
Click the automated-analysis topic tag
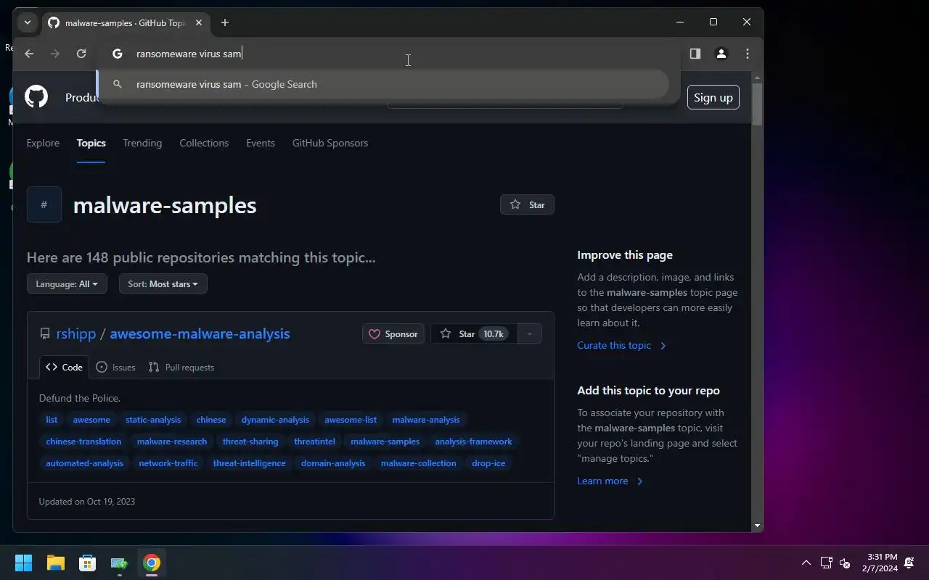(84, 463)
